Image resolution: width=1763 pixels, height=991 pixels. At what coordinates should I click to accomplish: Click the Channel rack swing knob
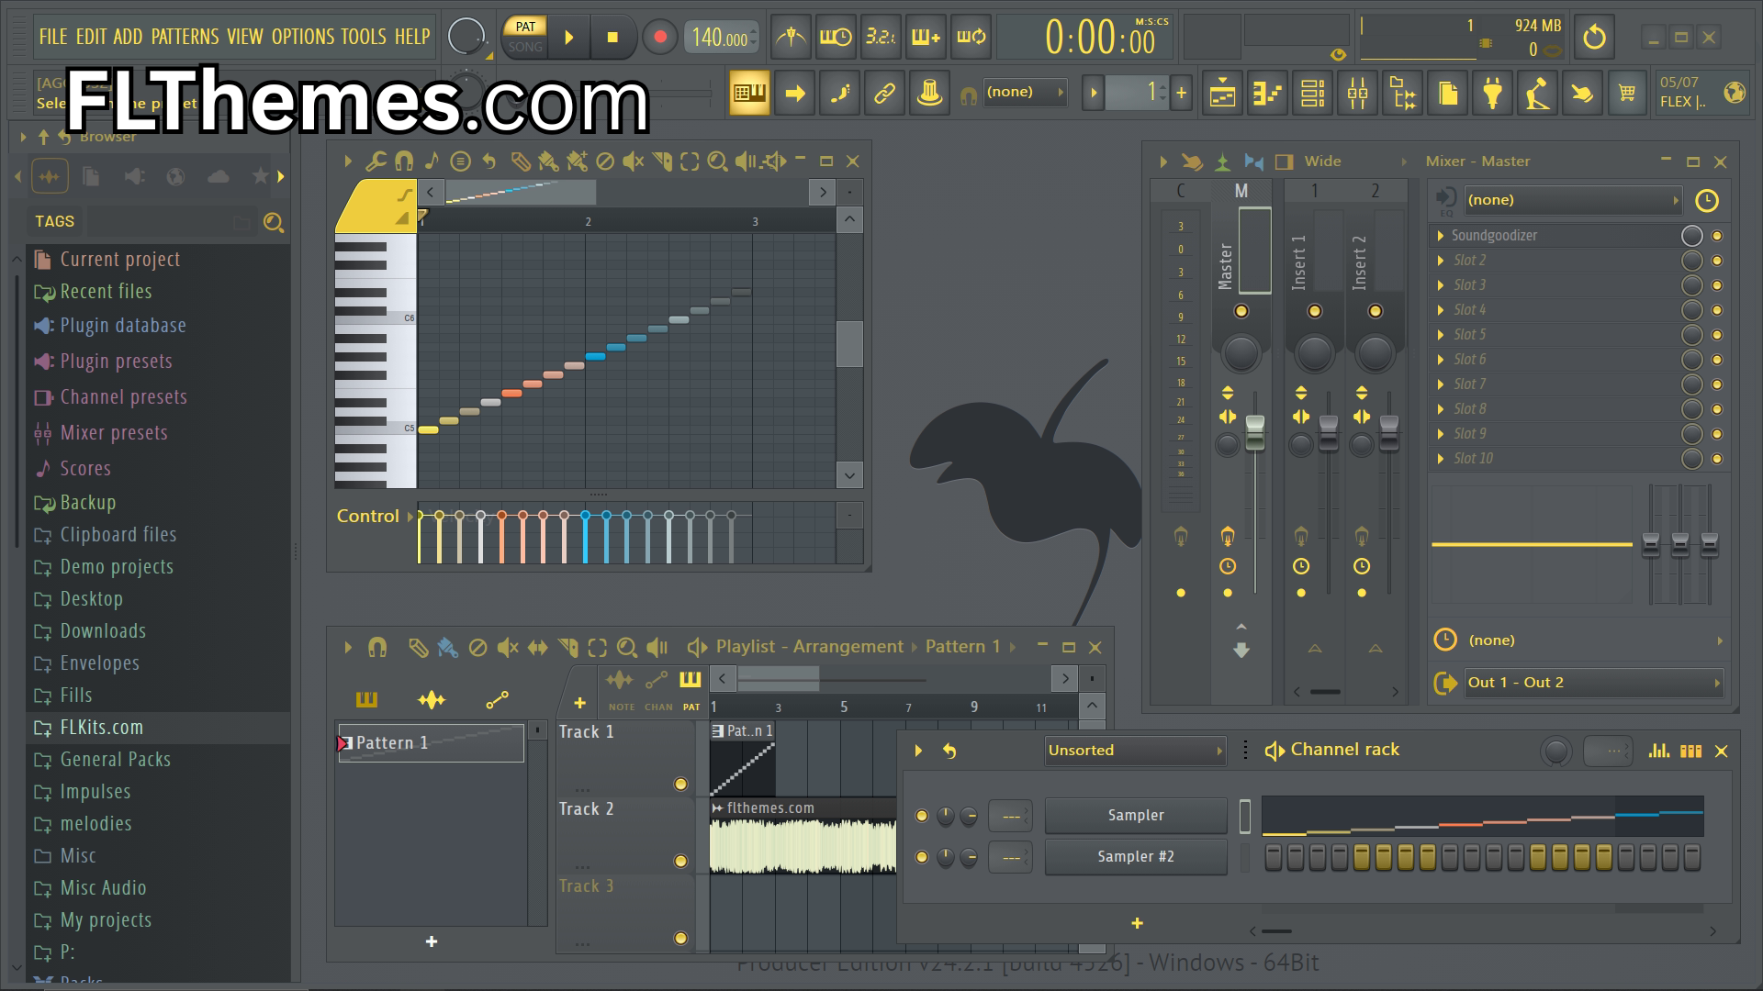pos(1555,752)
